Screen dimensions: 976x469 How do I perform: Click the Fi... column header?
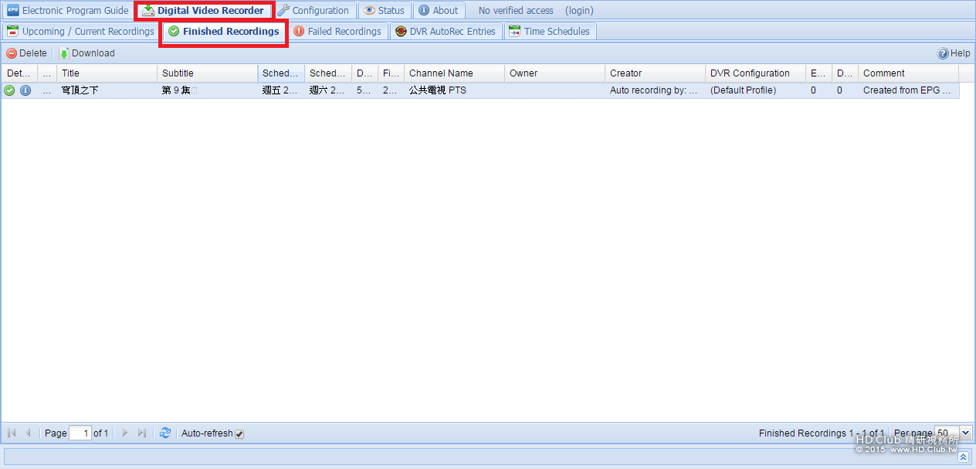pos(391,73)
